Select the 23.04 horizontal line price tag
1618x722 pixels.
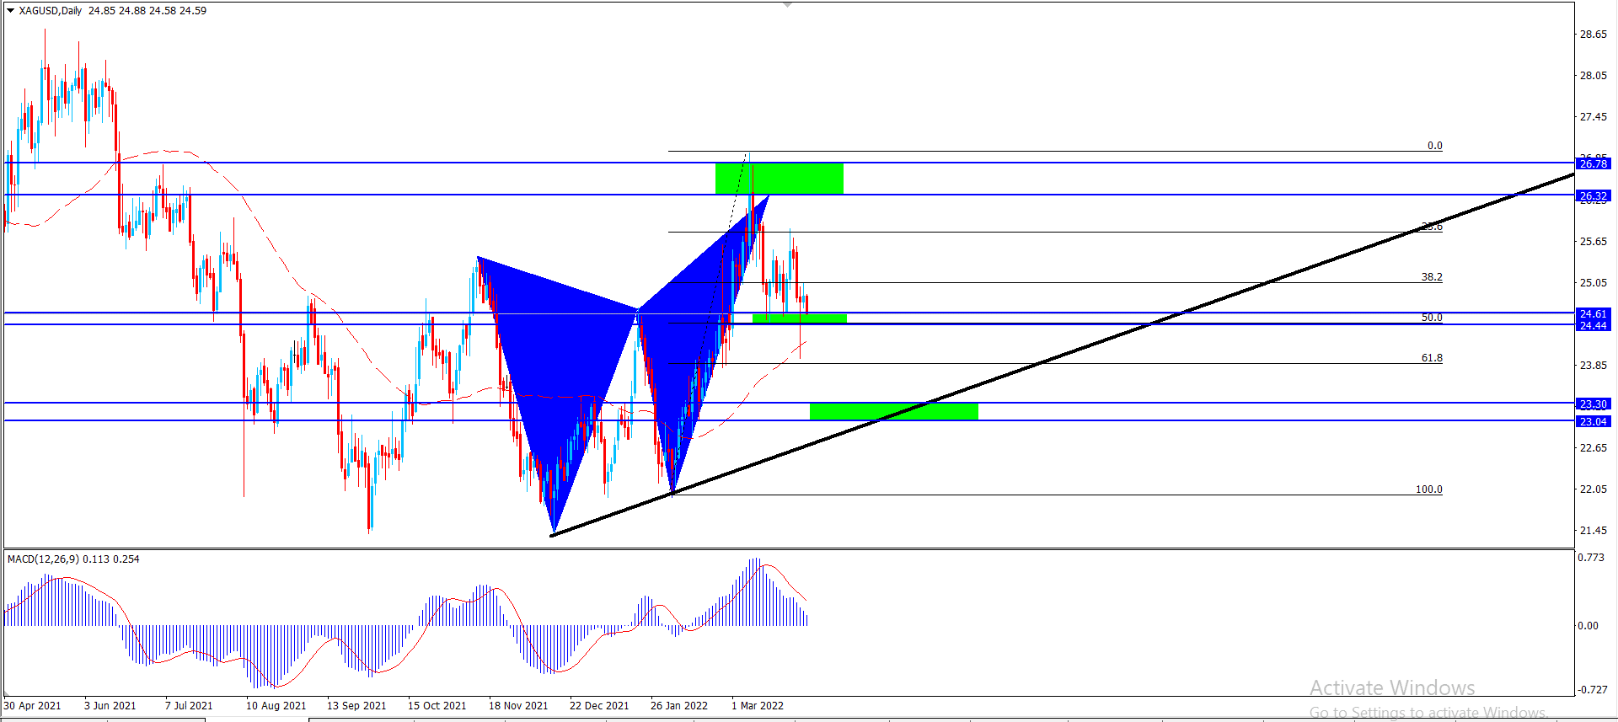1593,421
